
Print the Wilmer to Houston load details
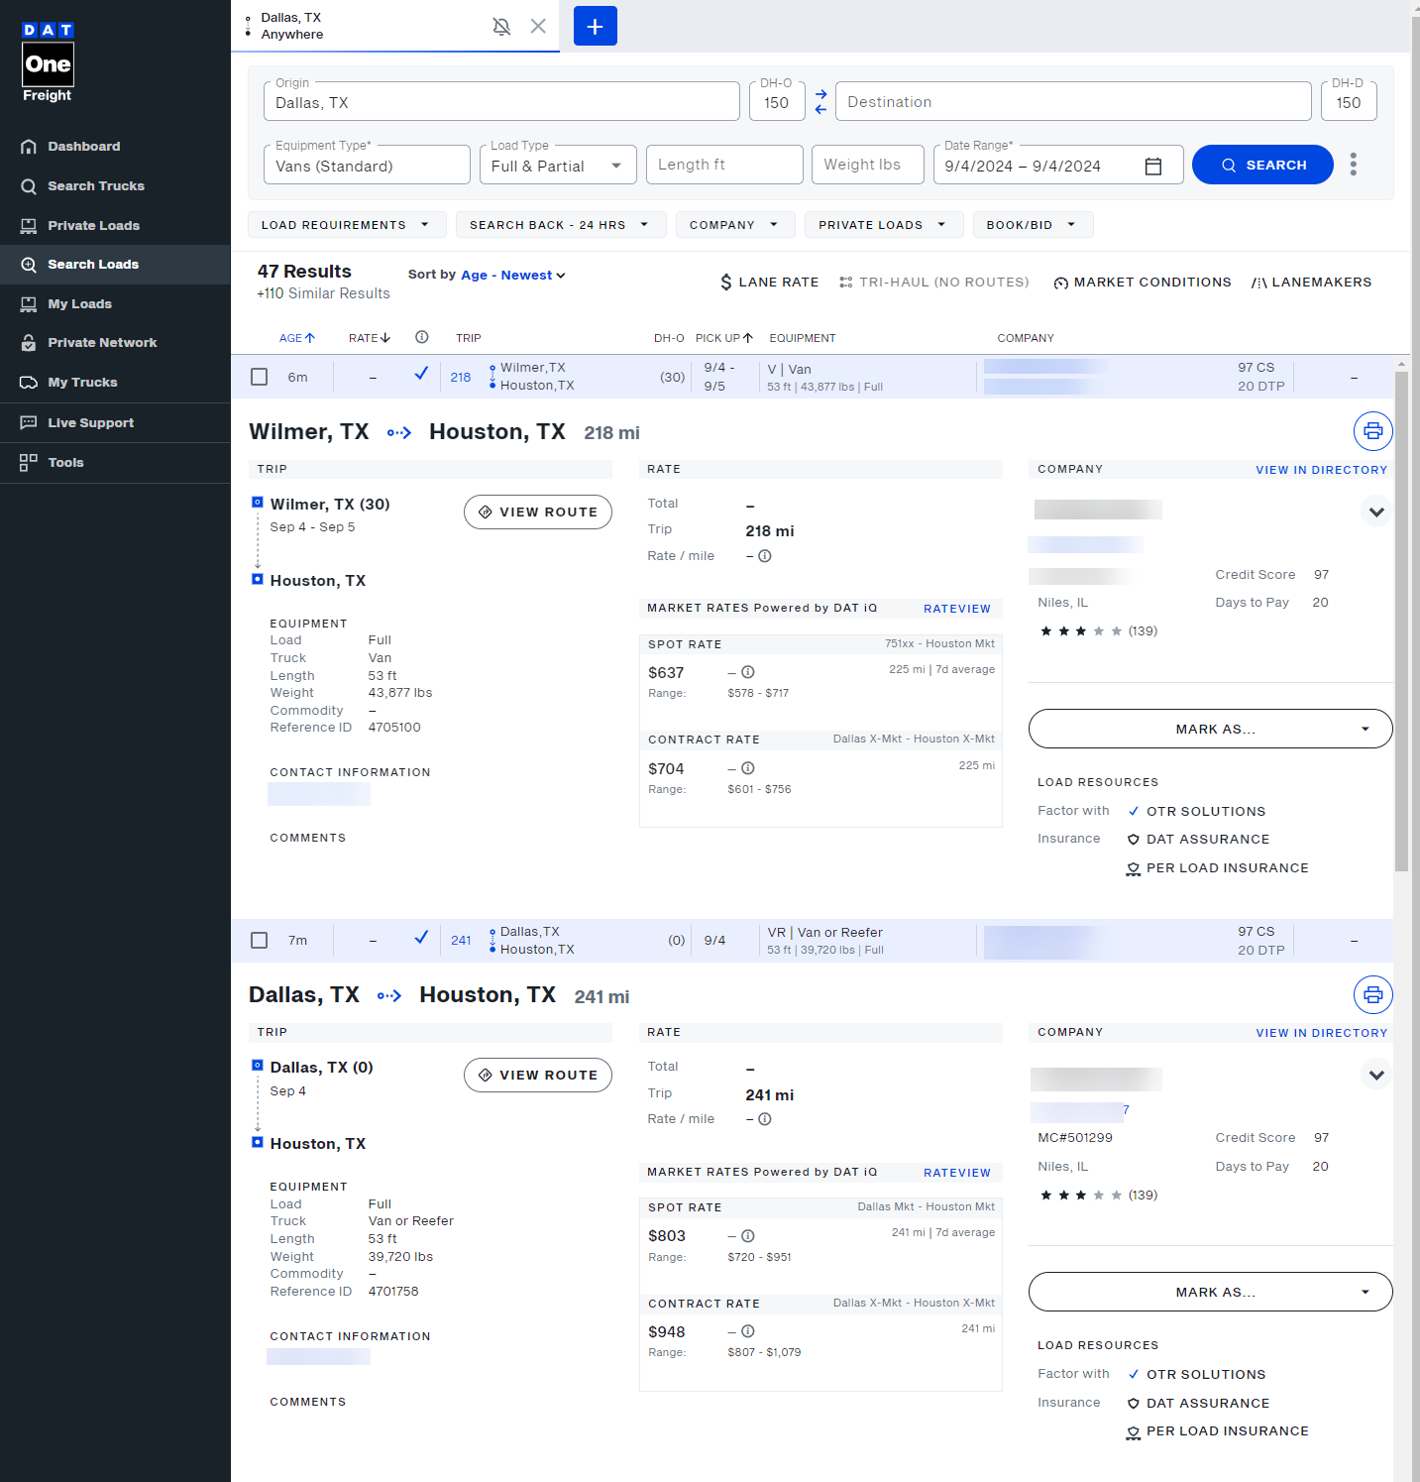pyautogui.click(x=1373, y=431)
